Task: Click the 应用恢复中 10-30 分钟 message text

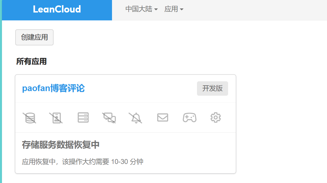Action: click(x=83, y=162)
